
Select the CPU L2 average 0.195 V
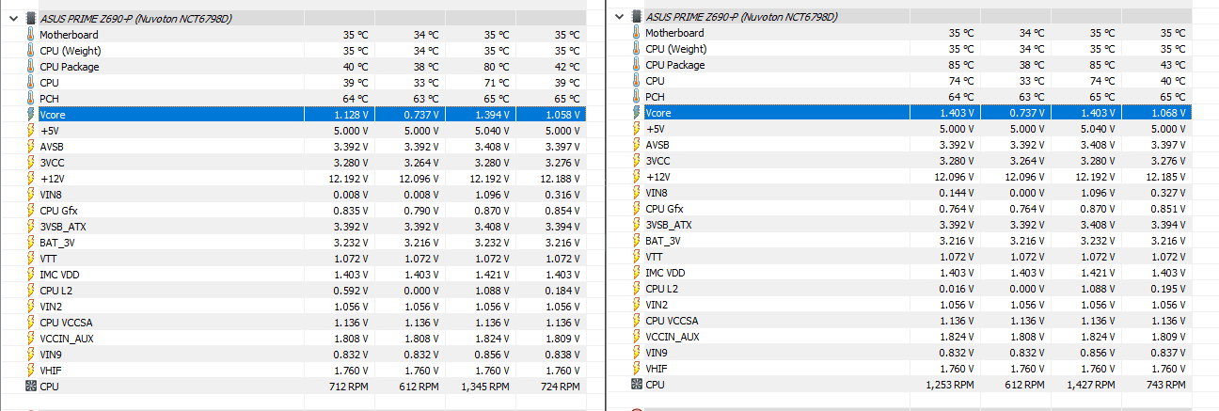pyautogui.click(x=1169, y=290)
